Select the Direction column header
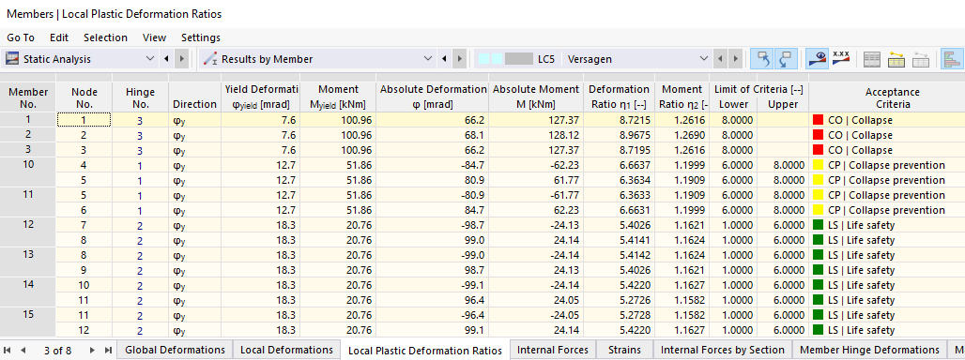Viewport: 965px width, 360px height. click(194, 97)
